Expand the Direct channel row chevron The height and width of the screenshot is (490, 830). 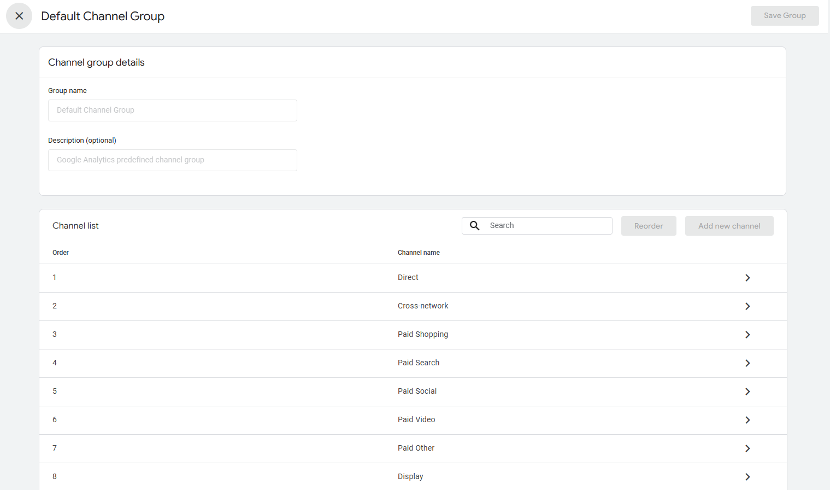pos(747,278)
